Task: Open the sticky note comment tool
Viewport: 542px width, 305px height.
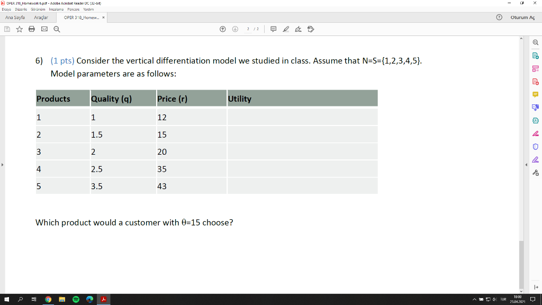Action: click(273, 29)
